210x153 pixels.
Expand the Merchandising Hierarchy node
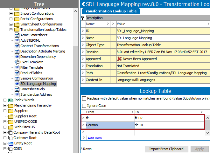point(5,105)
